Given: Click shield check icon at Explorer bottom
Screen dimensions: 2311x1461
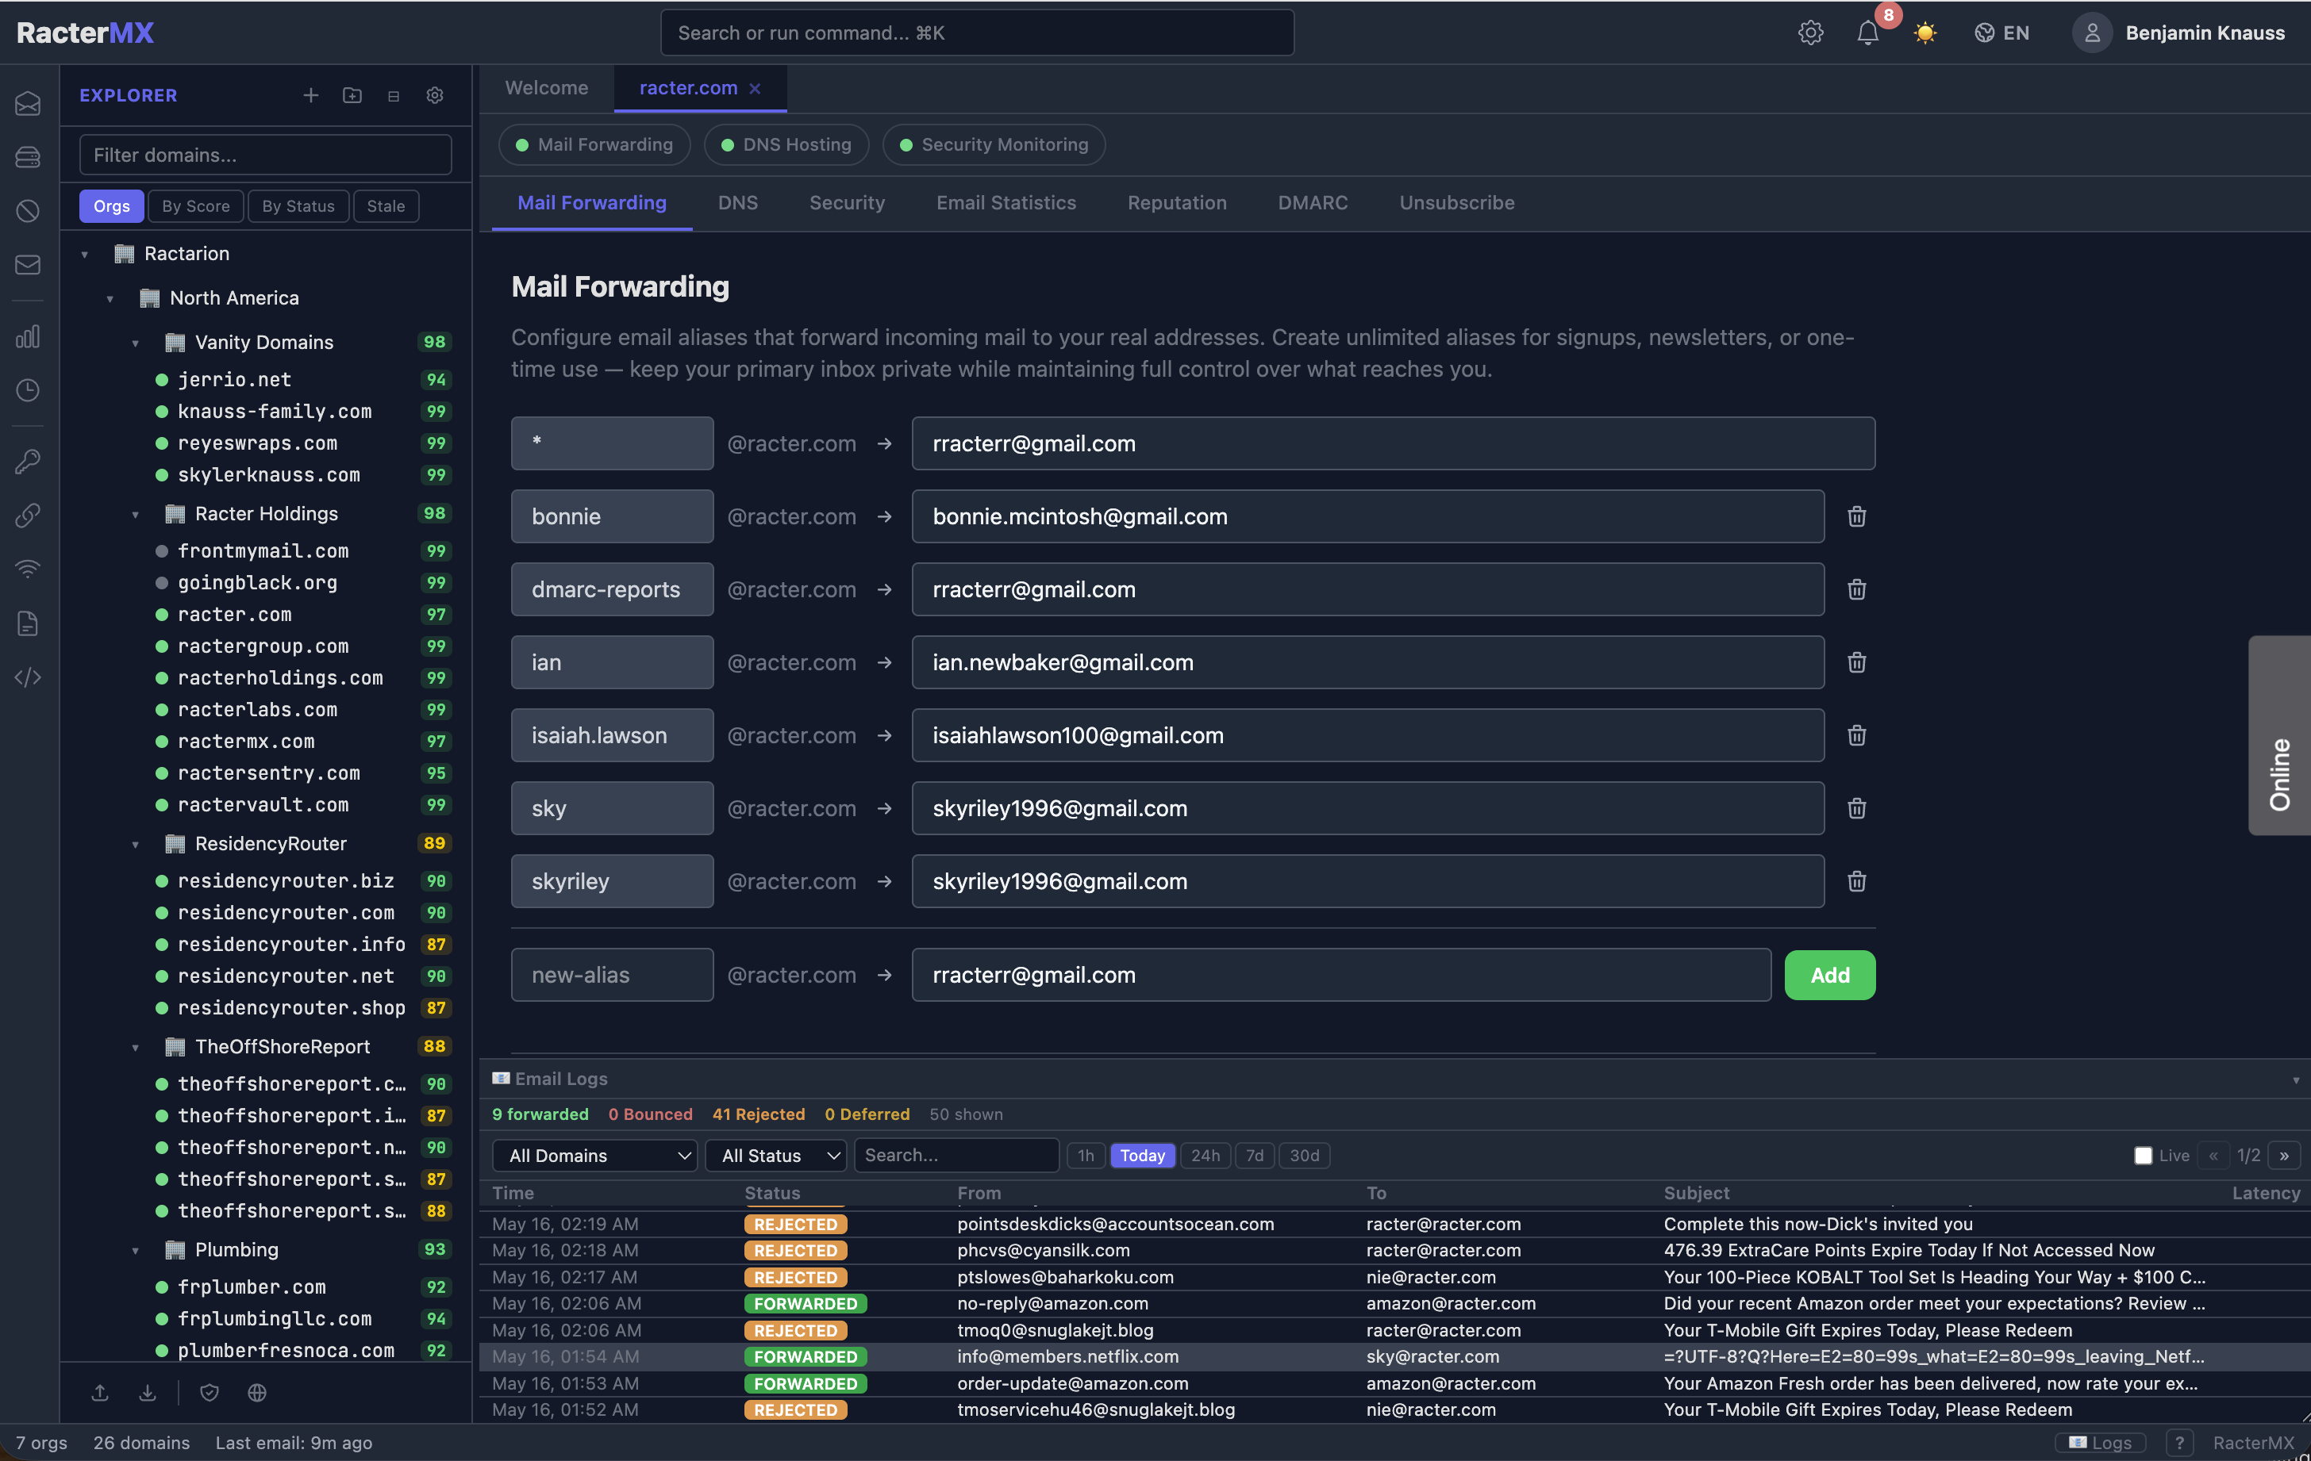Looking at the screenshot, I should 210,1393.
